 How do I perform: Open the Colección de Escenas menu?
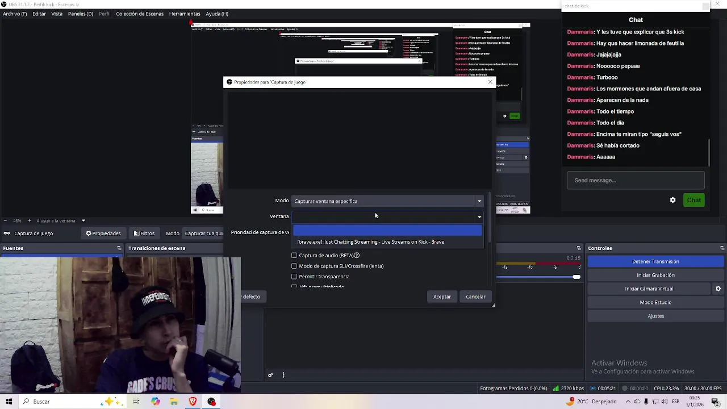click(140, 14)
